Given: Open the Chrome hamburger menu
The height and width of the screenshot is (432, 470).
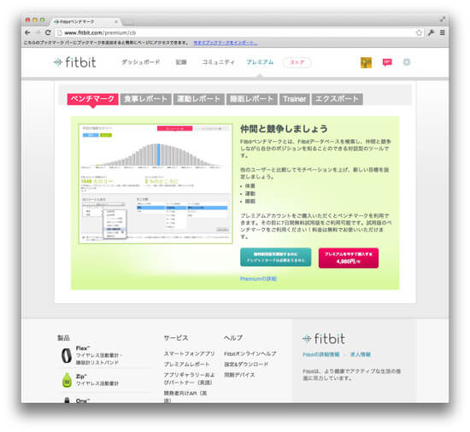Looking at the screenshot, I should point(442,32).
